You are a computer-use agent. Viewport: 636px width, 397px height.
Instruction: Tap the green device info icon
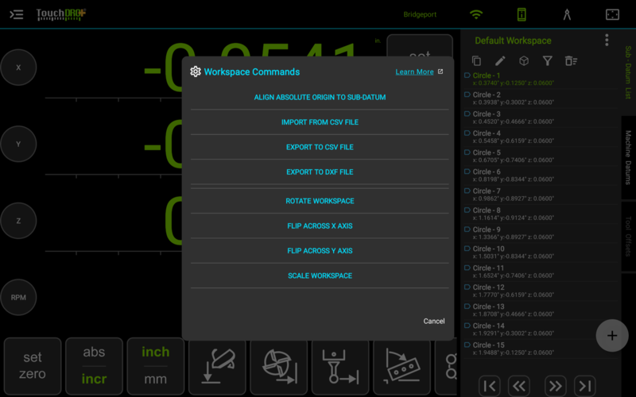[522, 14]
